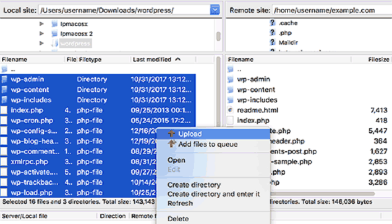Select the lpmacosx folder icon

pos(54,24)
